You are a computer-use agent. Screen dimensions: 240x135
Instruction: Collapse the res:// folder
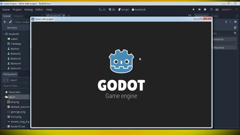(x=4, y=97)
